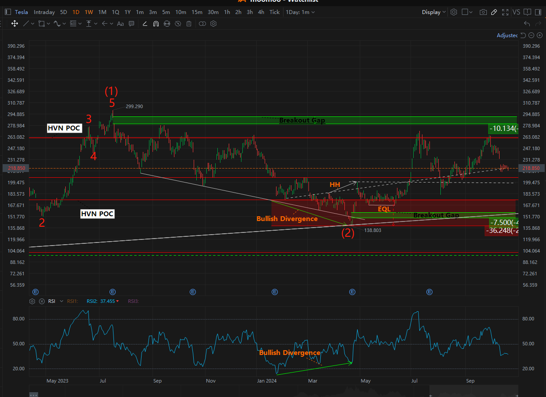
Task: Select the 1M period button
Action: (x=102, y=12)
